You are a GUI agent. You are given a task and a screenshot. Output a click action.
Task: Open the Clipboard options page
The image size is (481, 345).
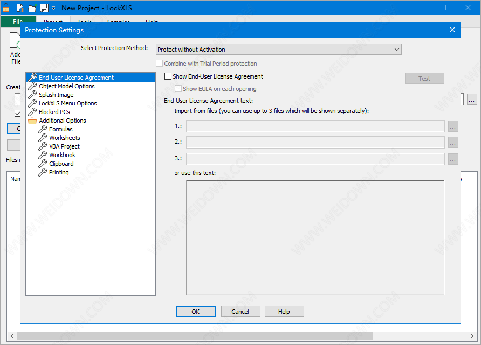(x=61, y=164)
